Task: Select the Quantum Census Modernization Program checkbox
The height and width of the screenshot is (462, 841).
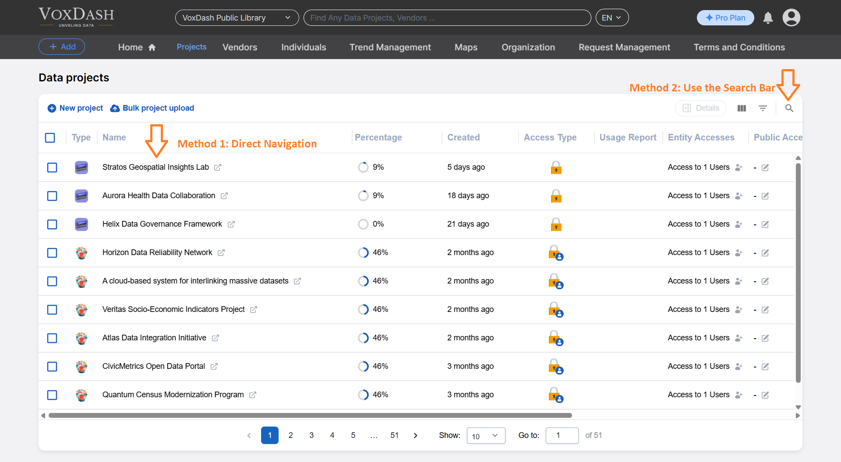Action: [x=52, y=395]
